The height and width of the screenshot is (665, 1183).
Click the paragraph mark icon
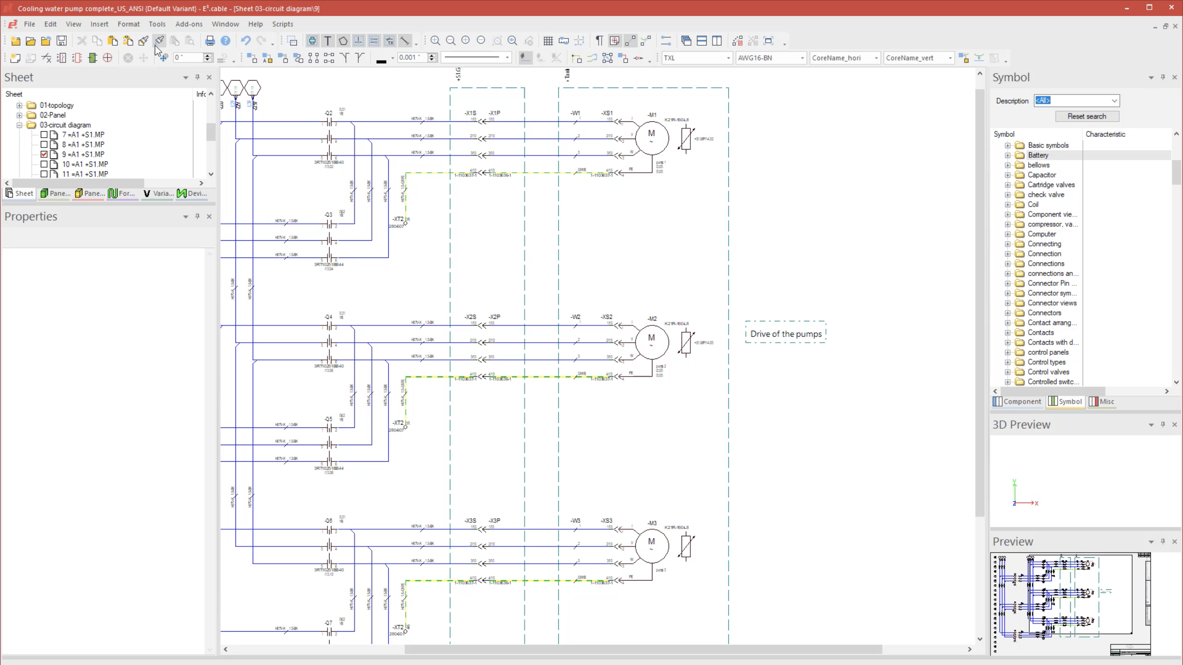point(599,41)
